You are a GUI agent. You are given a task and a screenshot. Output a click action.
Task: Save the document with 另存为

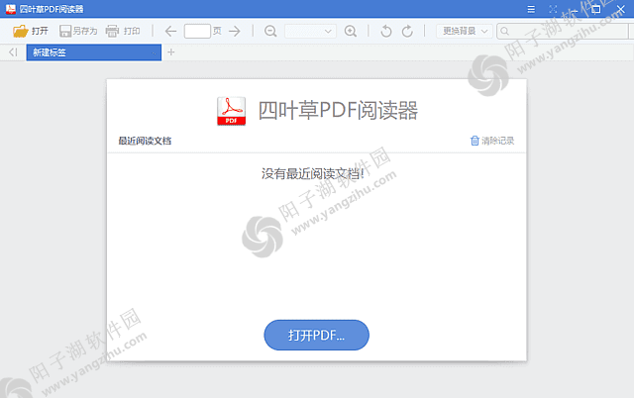tap(78, 31)
